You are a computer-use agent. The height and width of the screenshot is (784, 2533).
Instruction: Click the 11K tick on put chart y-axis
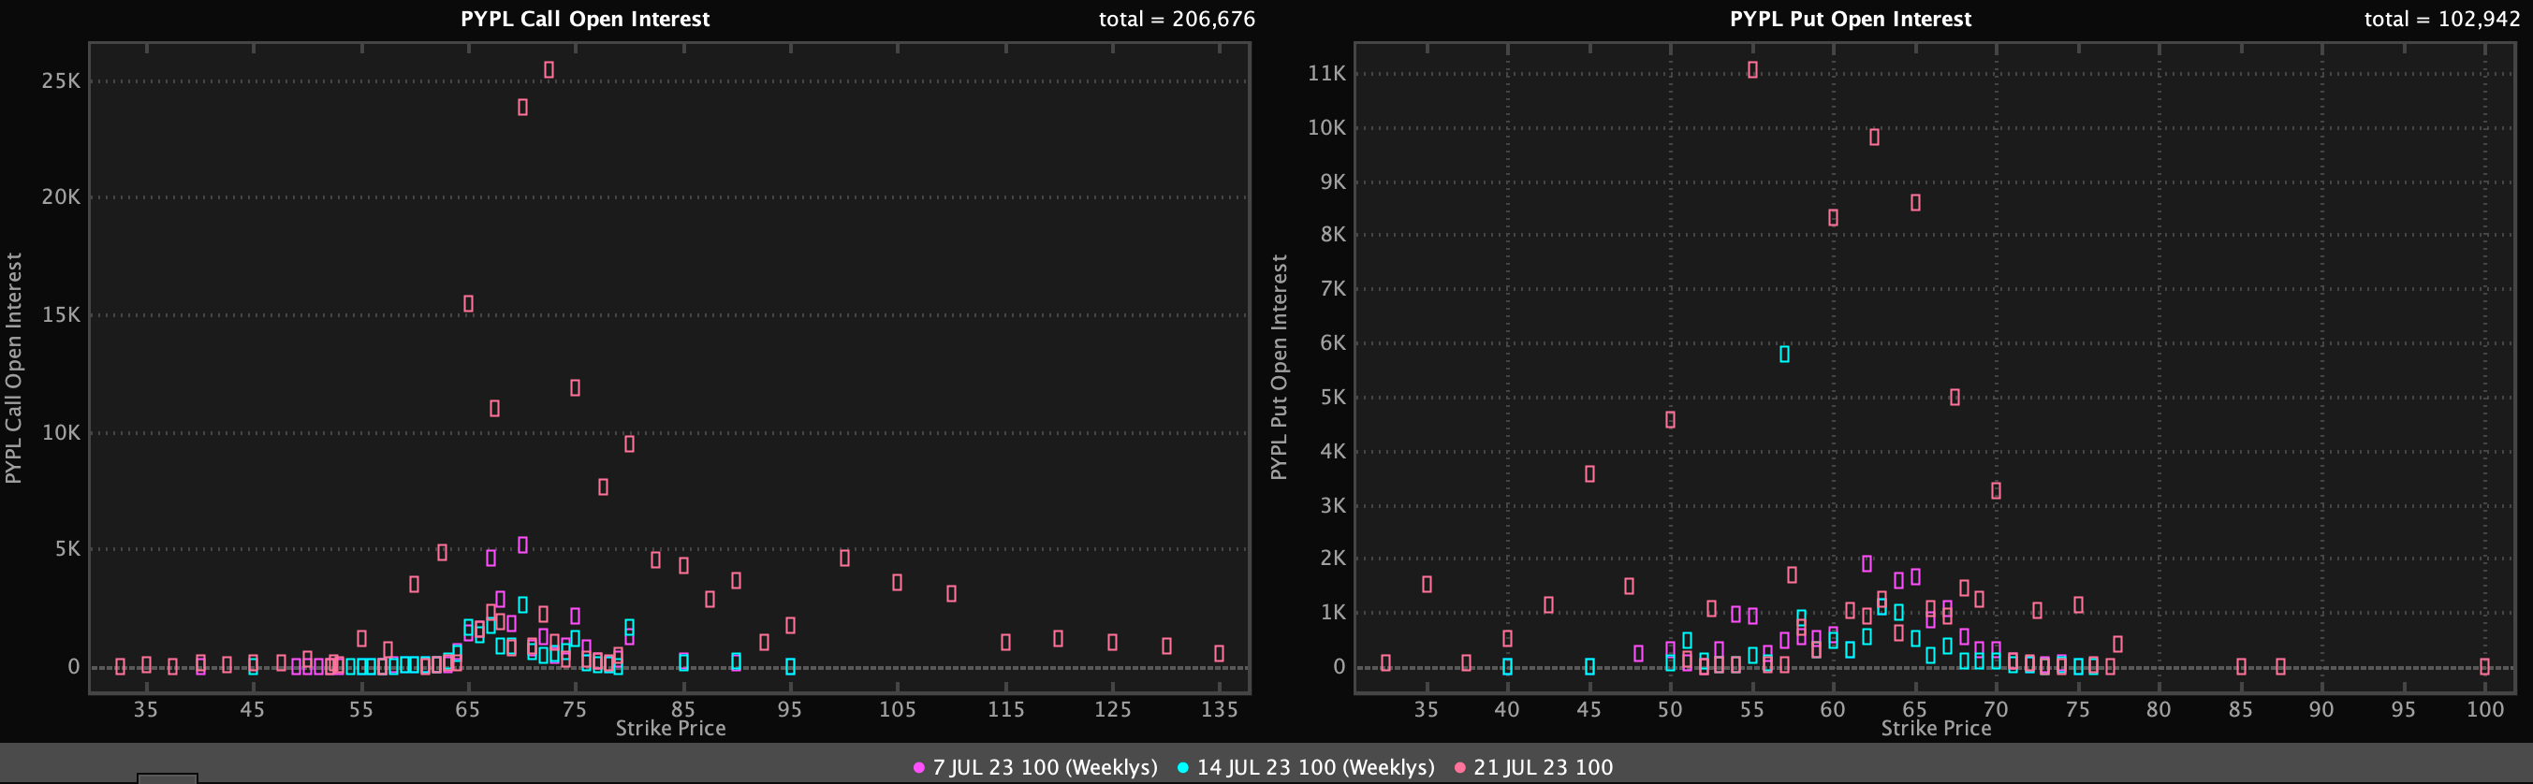click(x=1326, y=73)
